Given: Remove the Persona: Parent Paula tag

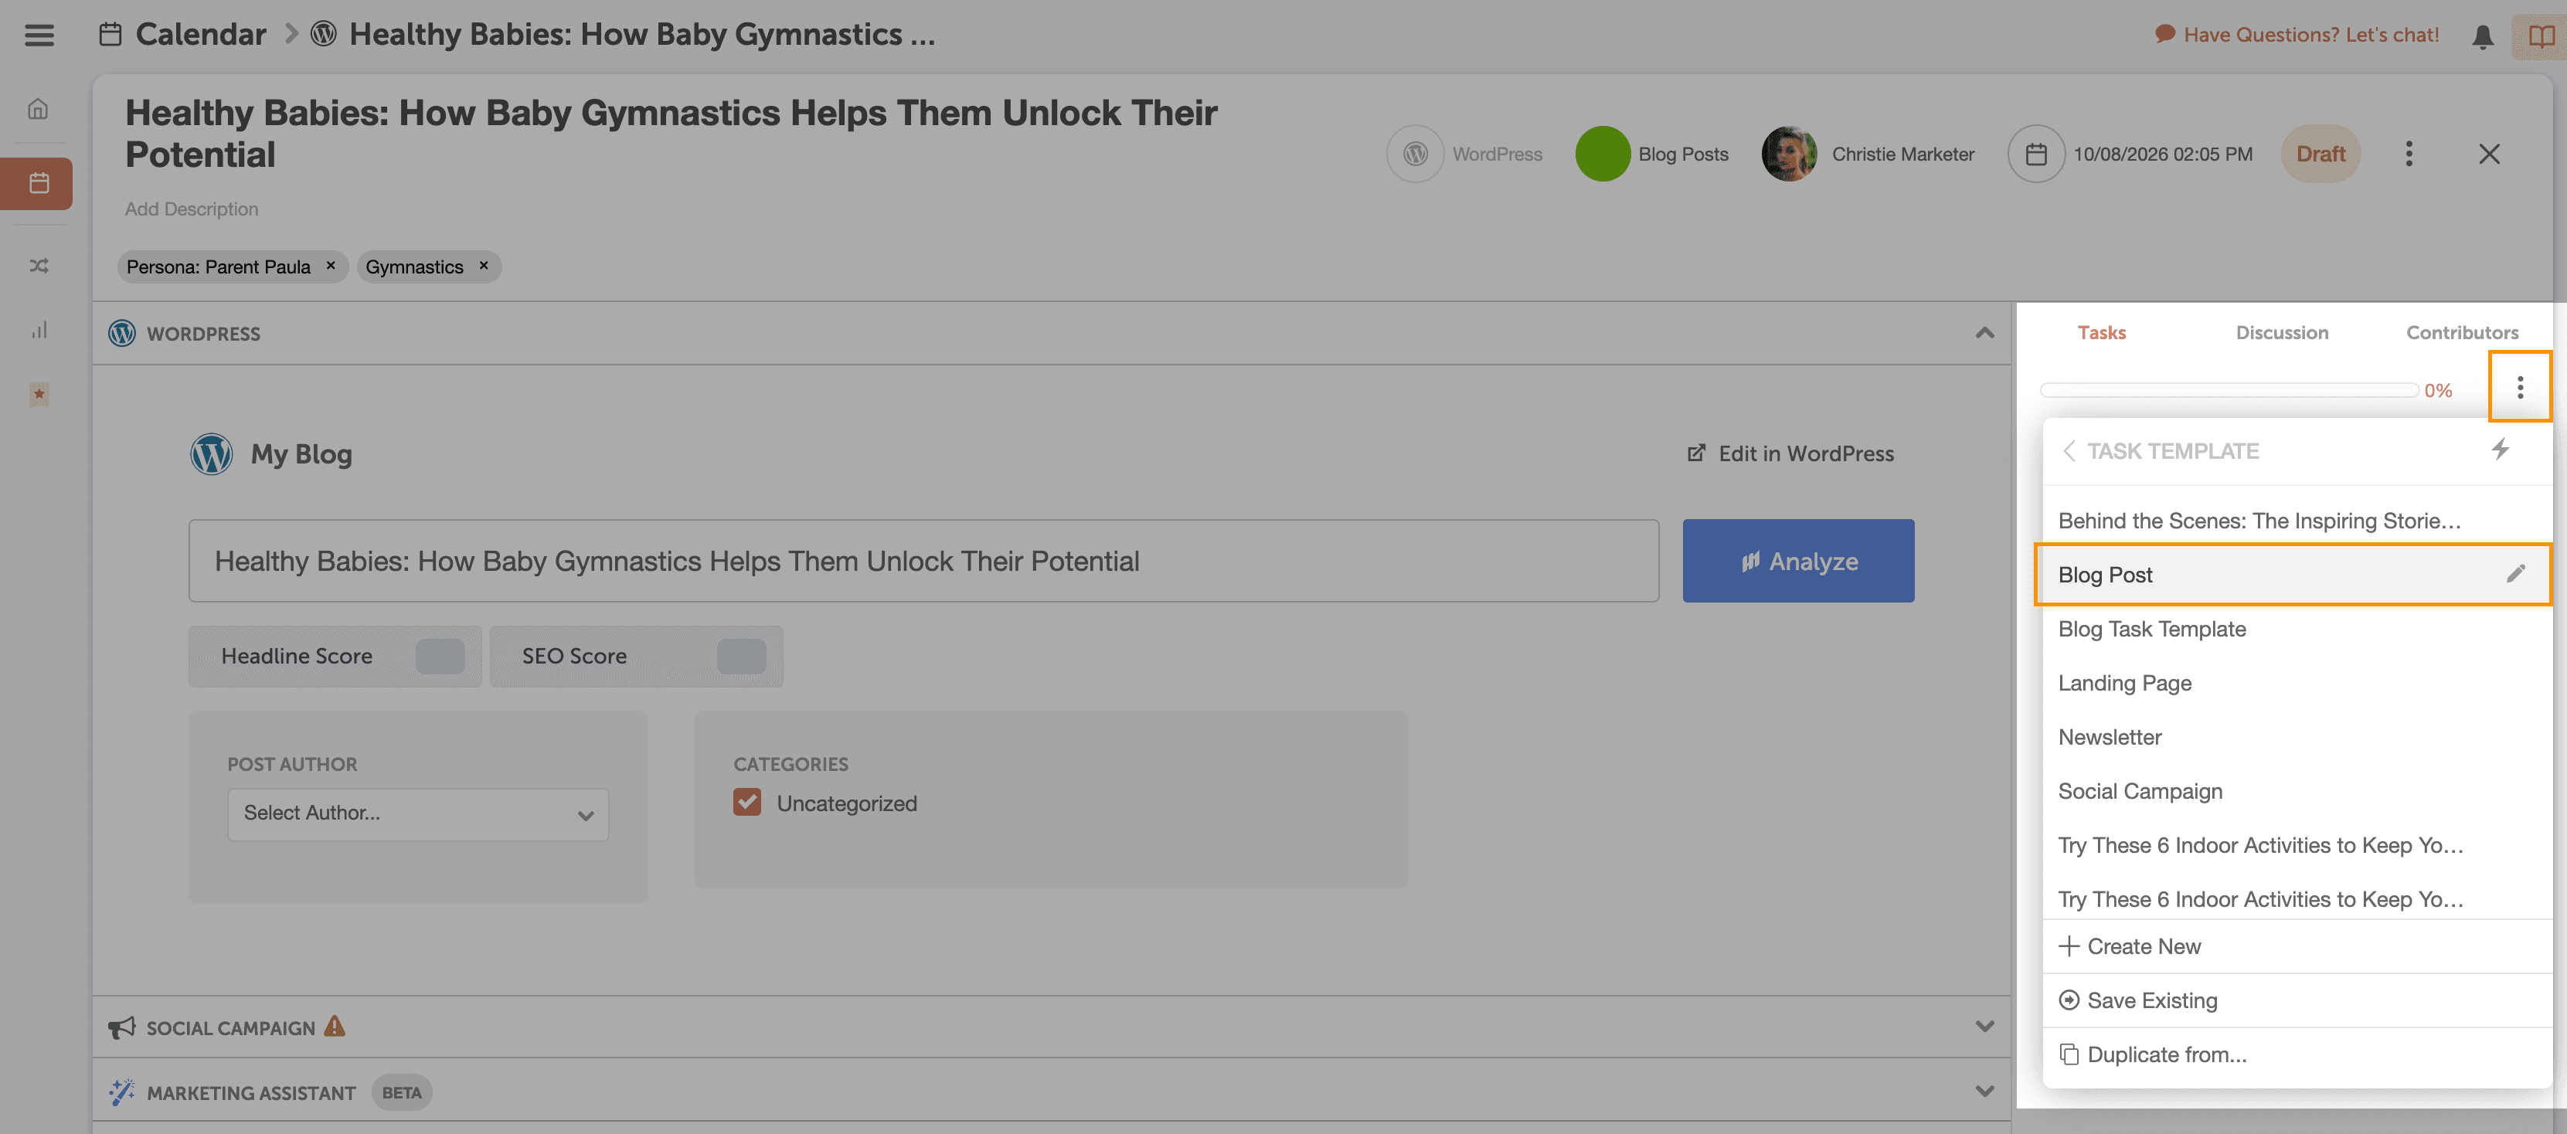Looking at the screenshot, I should click(331, 265).
